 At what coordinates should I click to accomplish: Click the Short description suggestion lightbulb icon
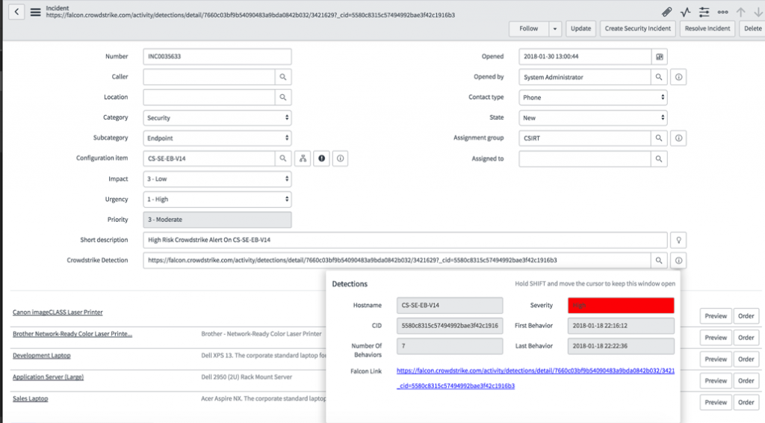pos(678,240)
